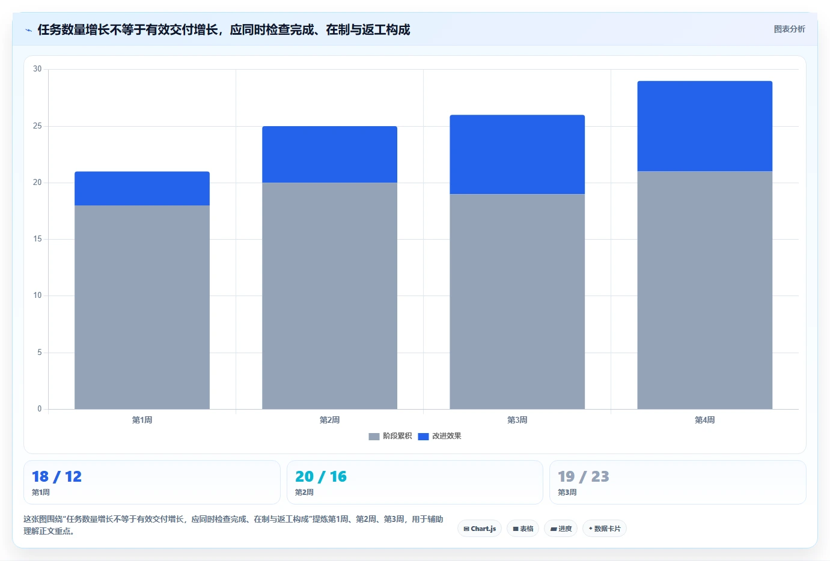The image size is (830, 561).
Task: Toggle the 阶段累积 legend swatch
Action: pos(374,437)
